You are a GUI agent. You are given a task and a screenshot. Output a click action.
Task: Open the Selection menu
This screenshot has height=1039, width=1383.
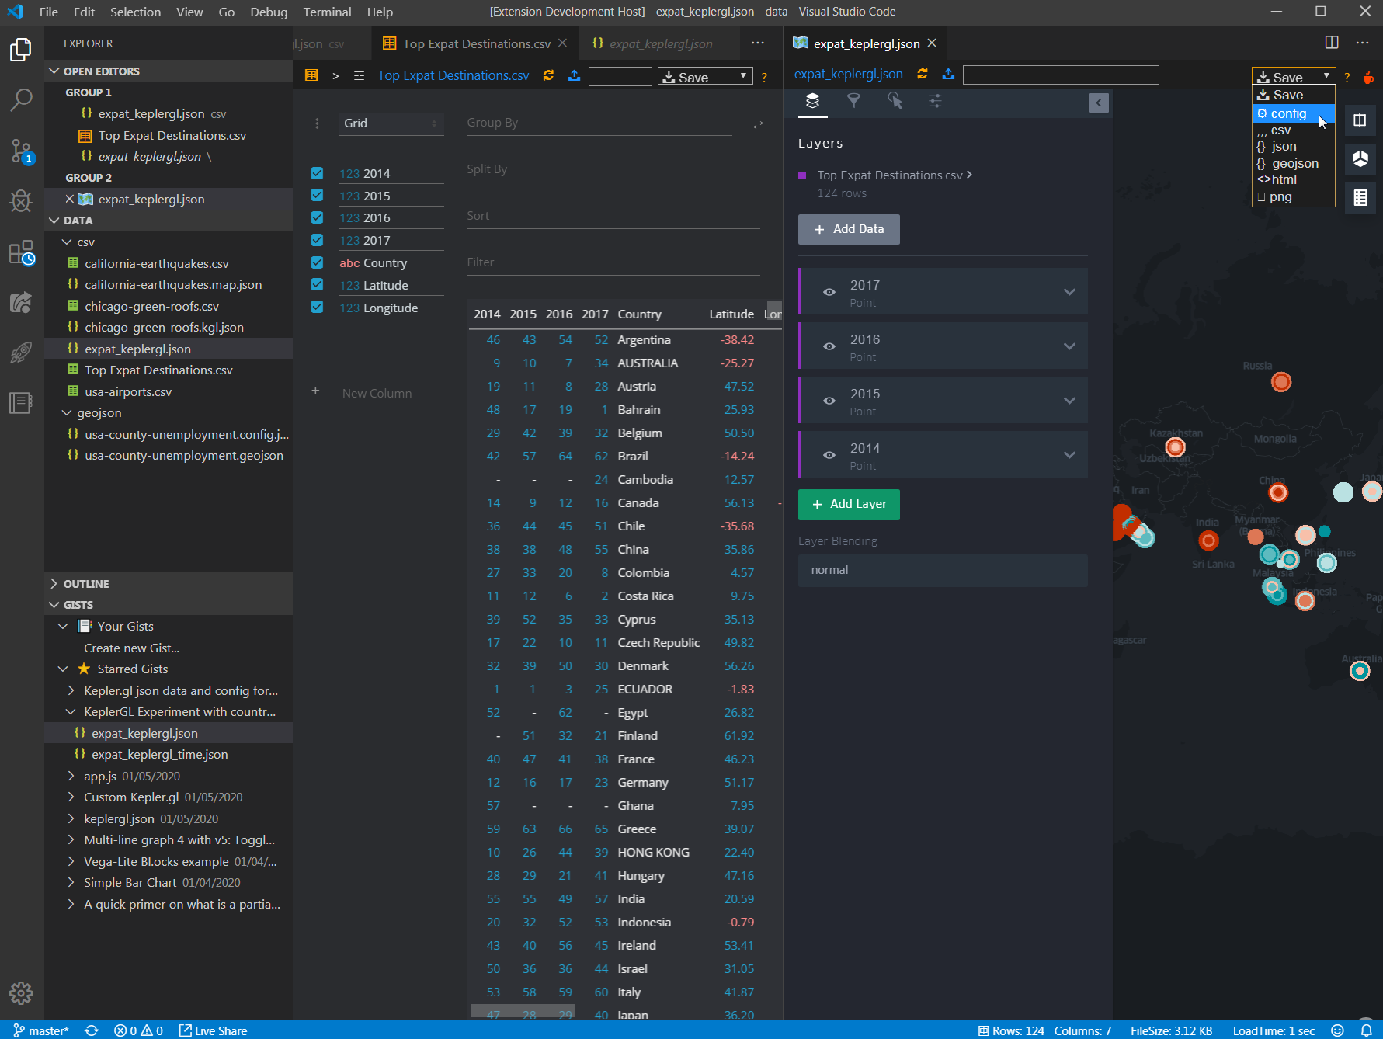[135, 12]
